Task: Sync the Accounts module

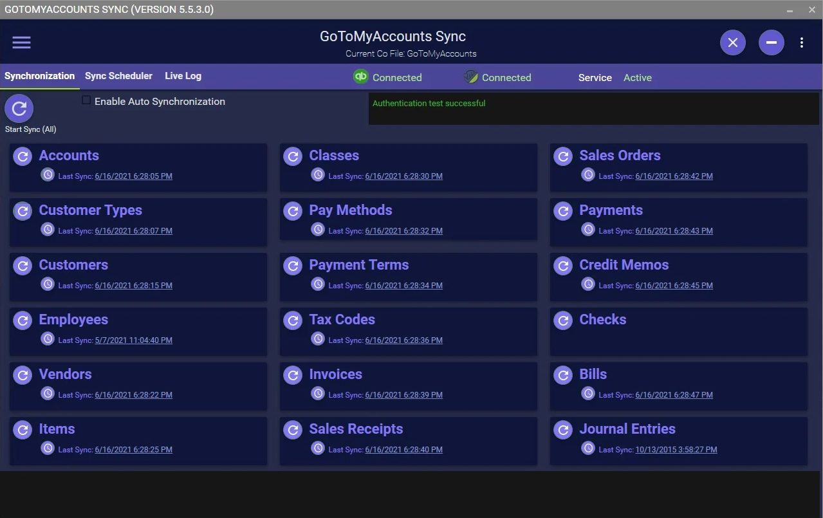Action: tap(23, 156)
